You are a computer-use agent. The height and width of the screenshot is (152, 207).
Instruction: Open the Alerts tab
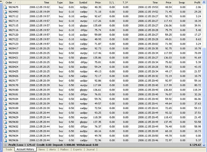pyautogui.click(x=52, y=149)
